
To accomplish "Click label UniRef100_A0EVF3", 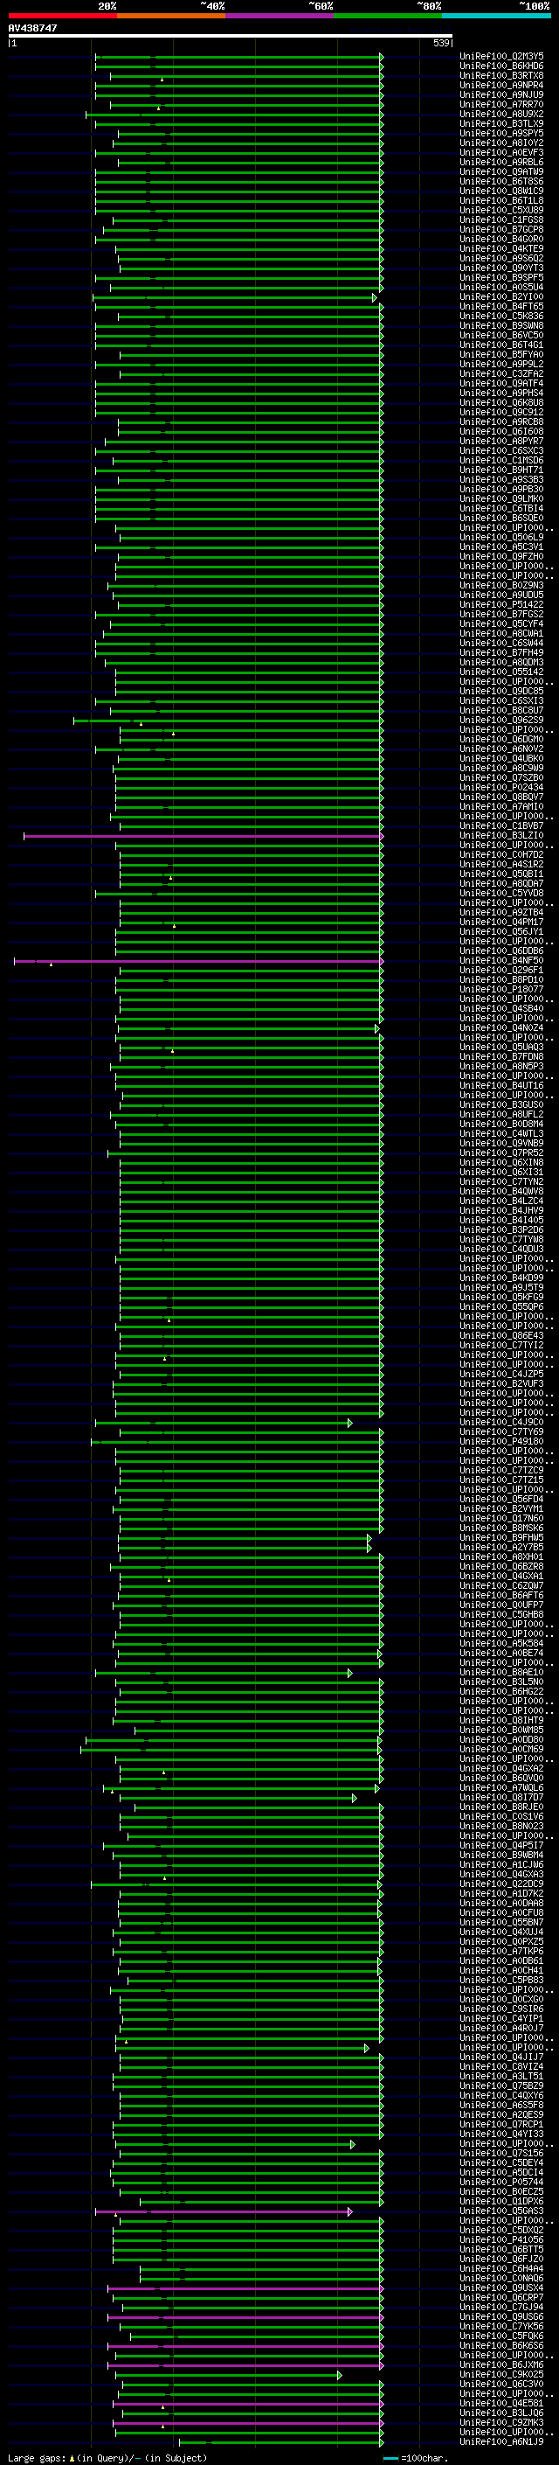I will coord(501,152).
